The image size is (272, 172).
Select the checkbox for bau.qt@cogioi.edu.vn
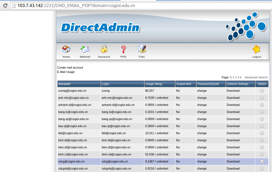click(x=262, y=126)
